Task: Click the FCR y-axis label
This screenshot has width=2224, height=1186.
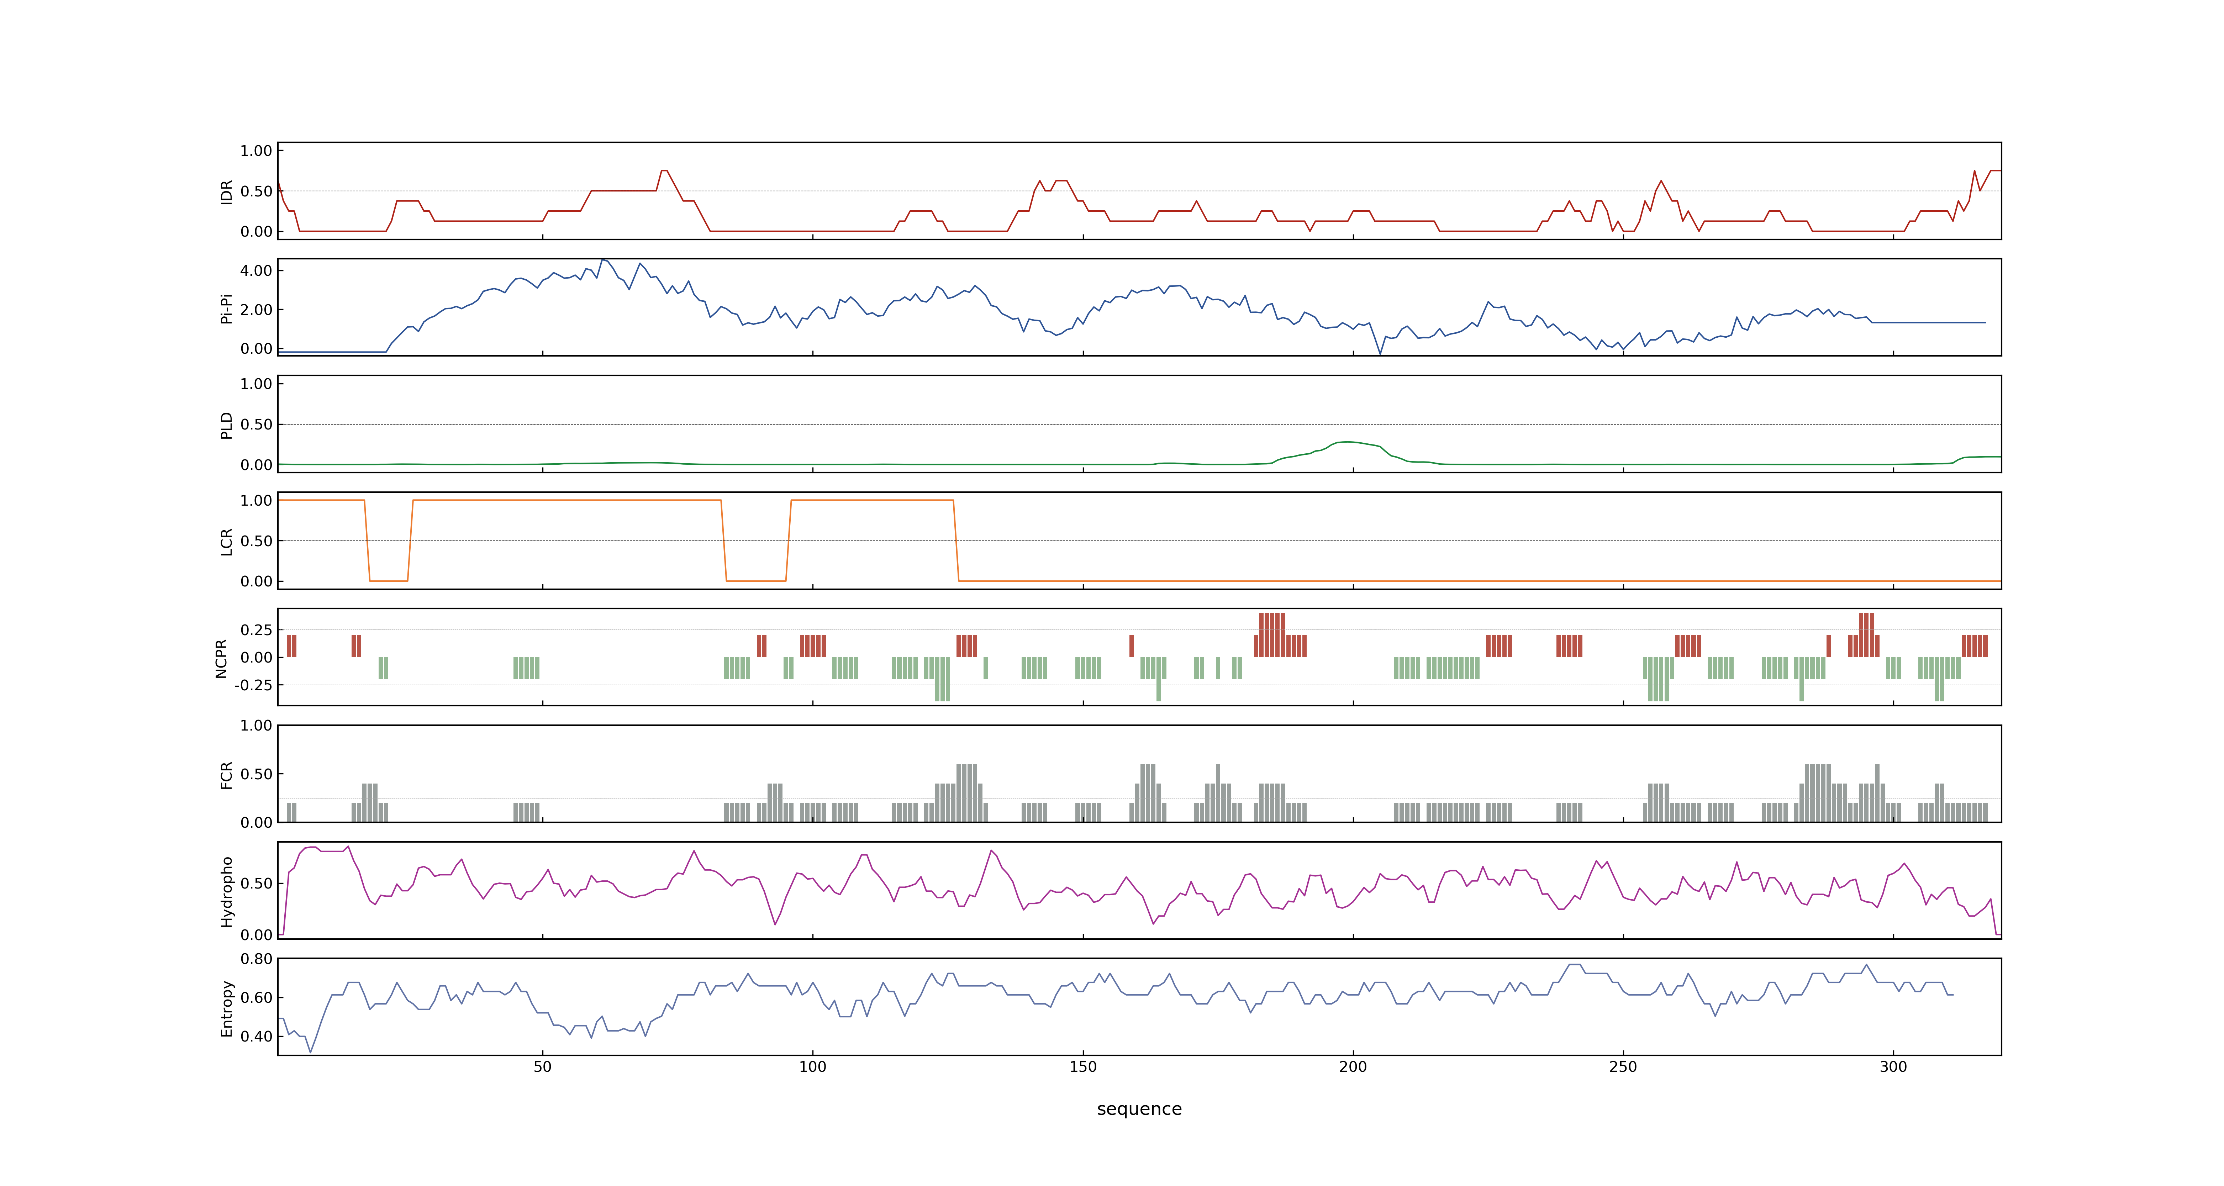Action: point(226,774)
